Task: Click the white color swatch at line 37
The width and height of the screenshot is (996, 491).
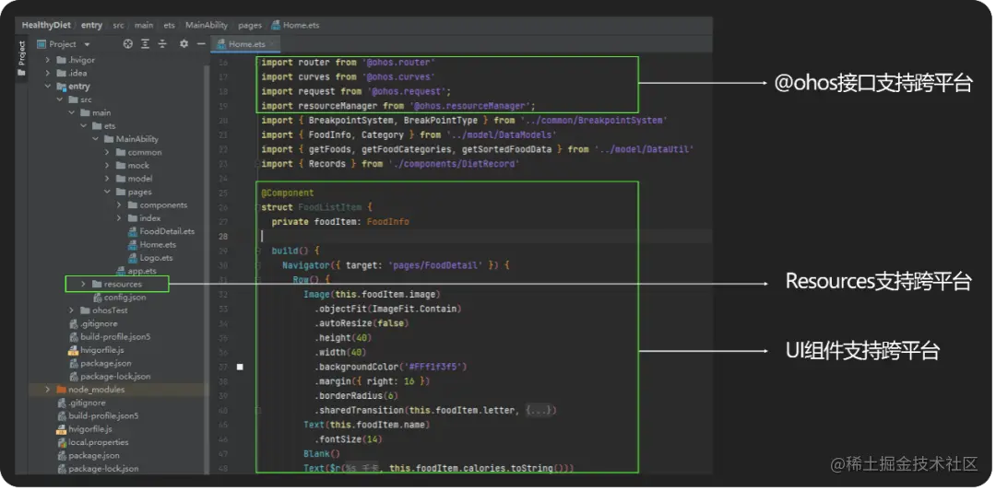Action: (240, 368)
